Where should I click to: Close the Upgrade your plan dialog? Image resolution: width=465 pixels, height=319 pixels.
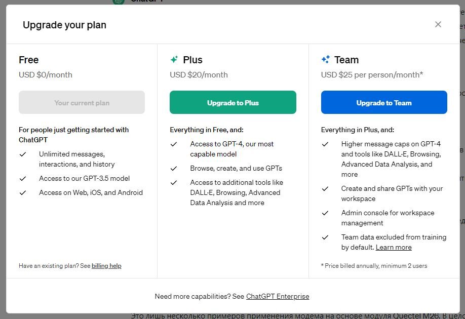pyautogui.click(x=438, y=24)
